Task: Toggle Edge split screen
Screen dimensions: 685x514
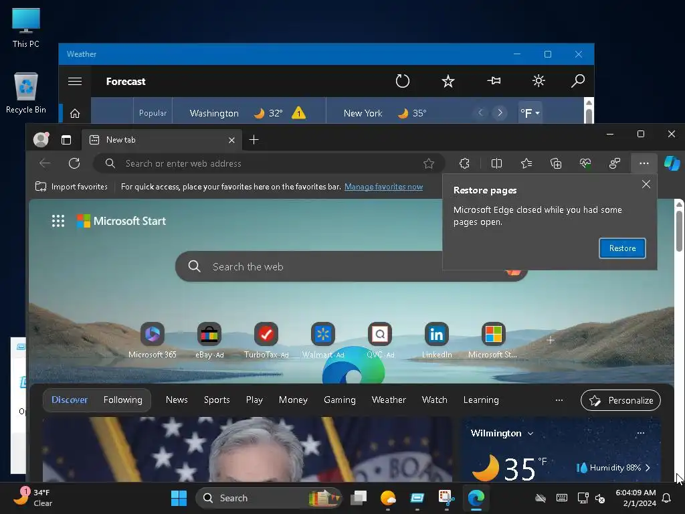Action: (496, 163)
